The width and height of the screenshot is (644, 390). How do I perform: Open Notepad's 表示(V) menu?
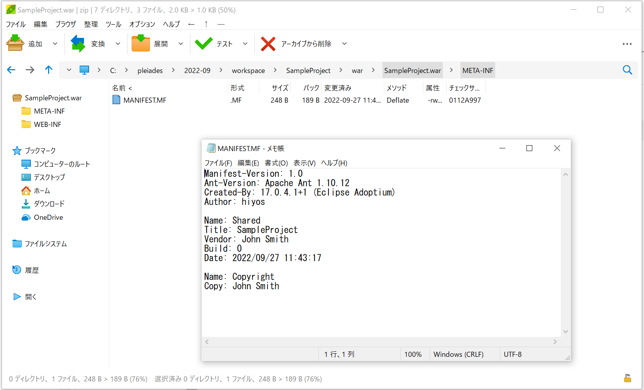click(x=304, y=163)
